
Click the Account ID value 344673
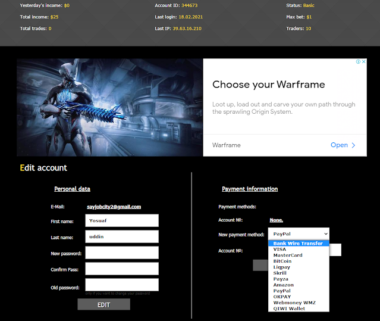coord(190,5)
